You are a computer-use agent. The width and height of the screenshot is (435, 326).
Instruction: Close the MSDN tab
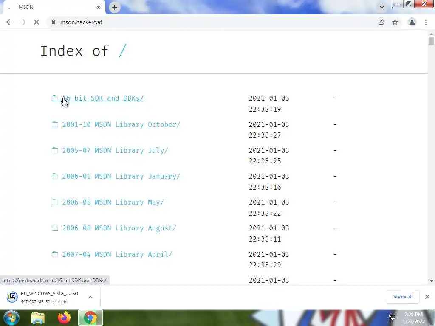click(99, 7)
